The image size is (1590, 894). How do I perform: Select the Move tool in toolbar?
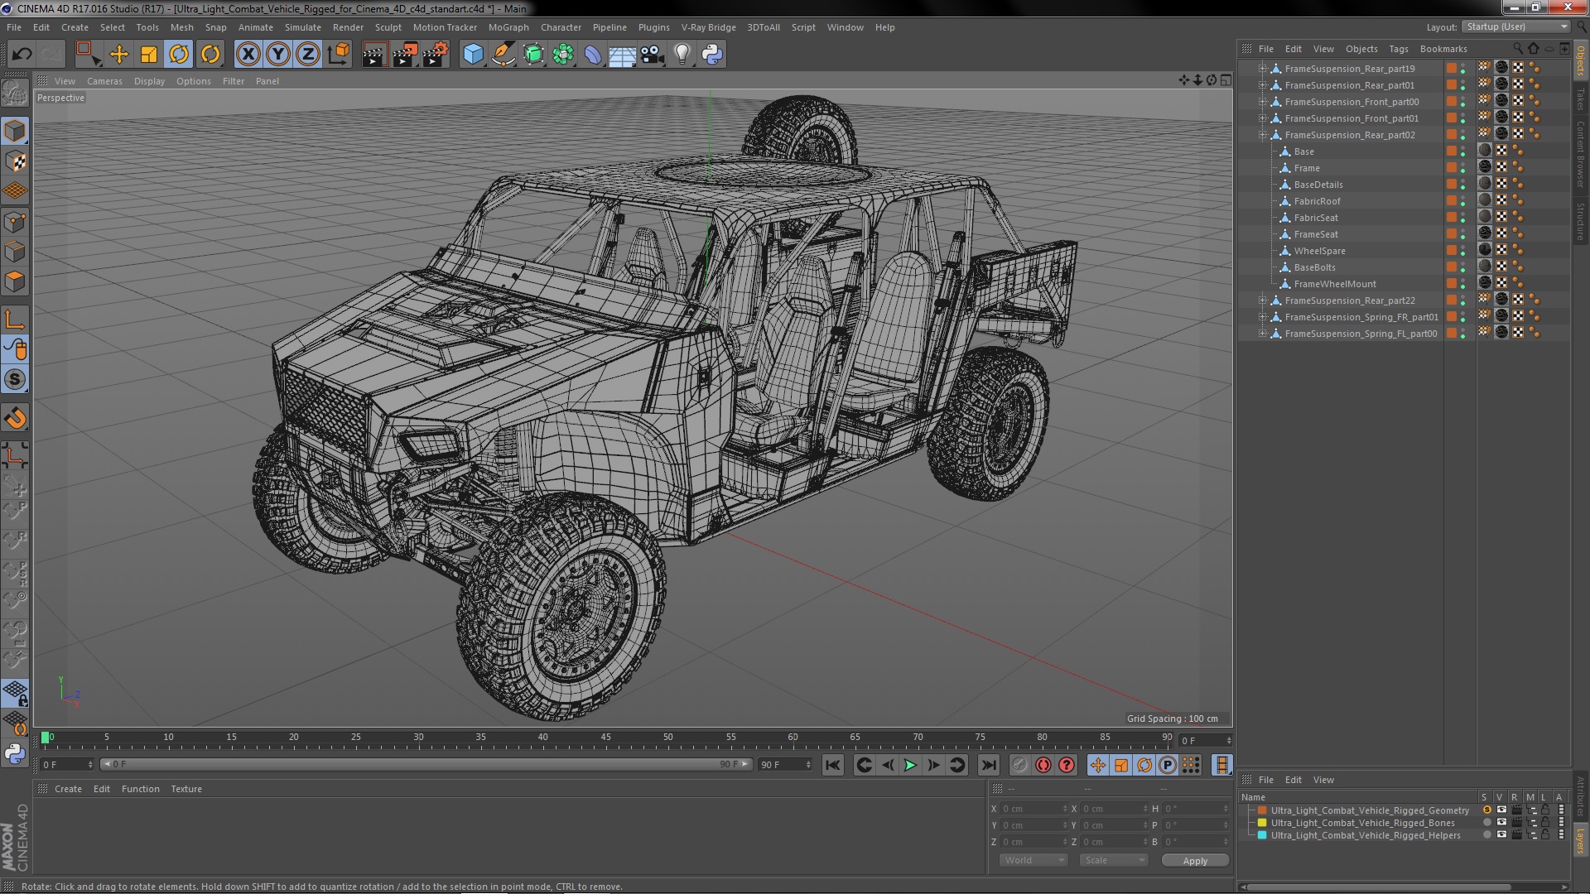point(119,55)
